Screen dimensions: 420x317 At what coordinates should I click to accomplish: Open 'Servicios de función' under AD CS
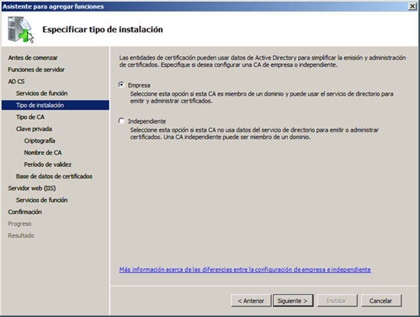click(x=41, y=93)
